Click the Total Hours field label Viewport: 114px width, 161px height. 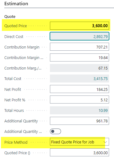pos(14,110)
